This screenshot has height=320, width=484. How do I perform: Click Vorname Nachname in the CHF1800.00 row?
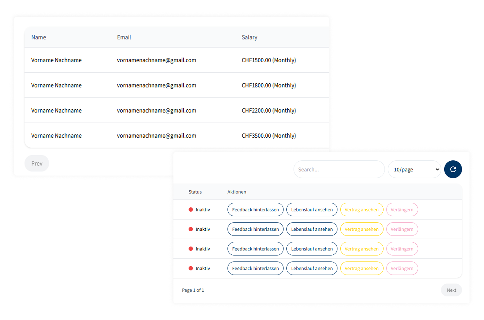click(x=56, y=85)
